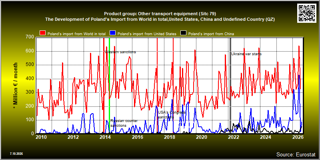
Task: Click the 2024 x-axis label
Action: pyautogui.click(x=266, y=137)
